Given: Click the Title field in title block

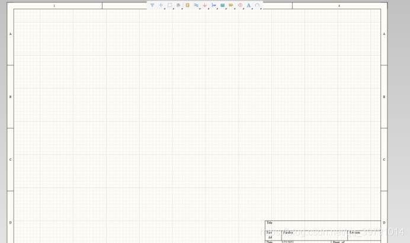Looking at the screenshot, I should 270,223.
